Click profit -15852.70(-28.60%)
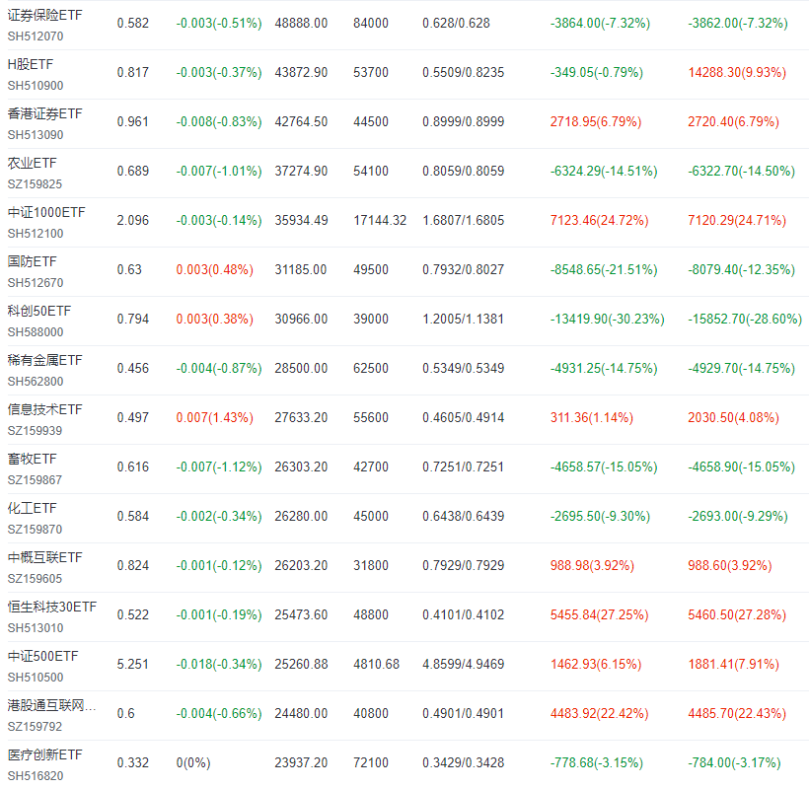 pos(745,320)
